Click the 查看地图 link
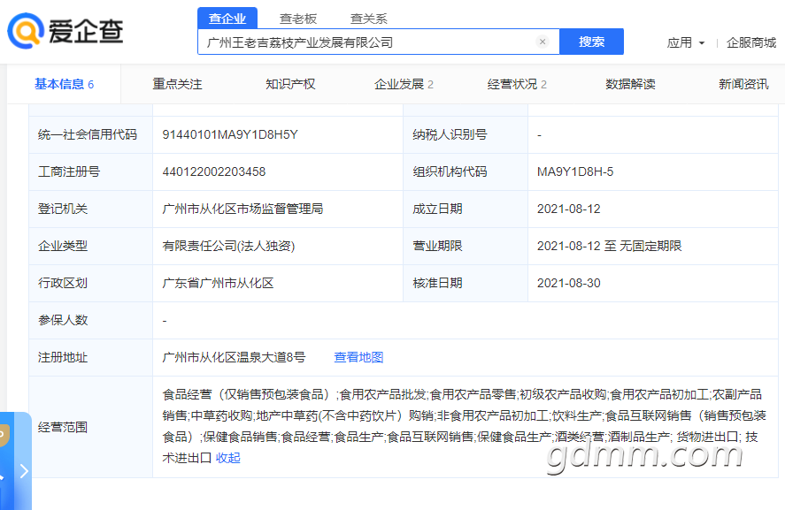Screen dimensions: 785x510 pyautogui.click(x=358, y=357)
